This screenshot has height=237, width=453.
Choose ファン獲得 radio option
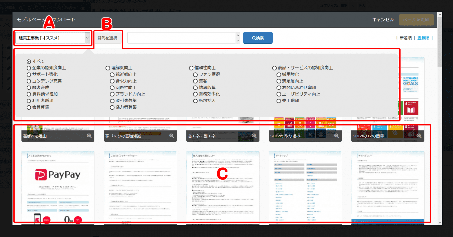click(x=195, y=75)
